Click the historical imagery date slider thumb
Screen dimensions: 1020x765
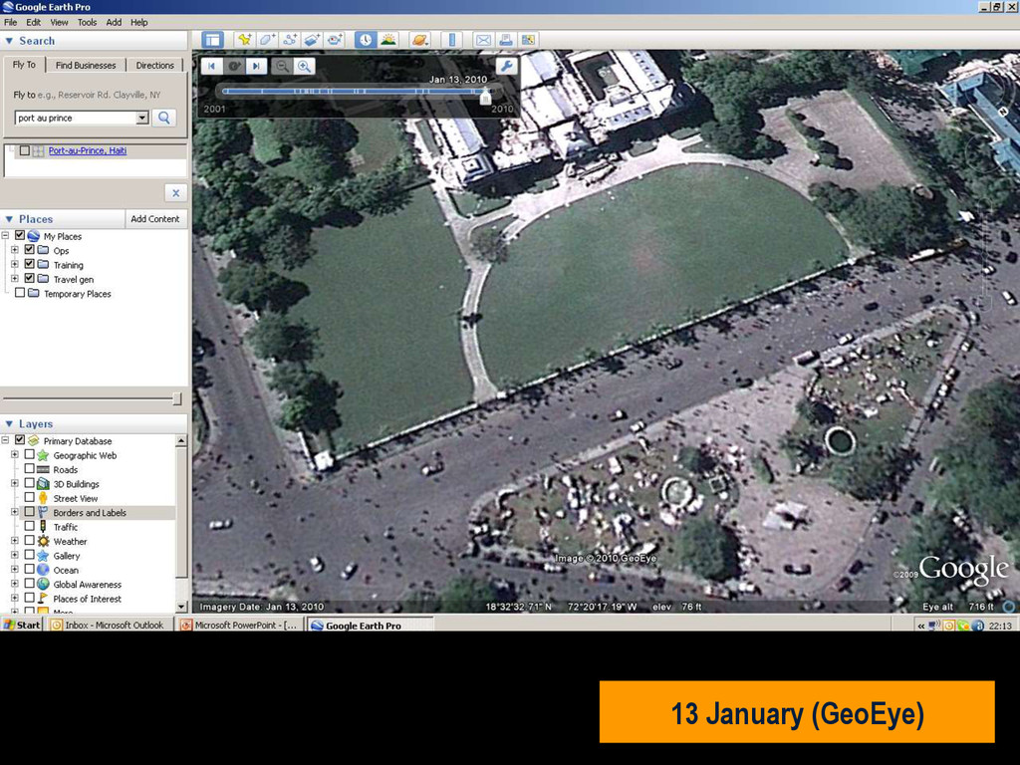[485, 97]
